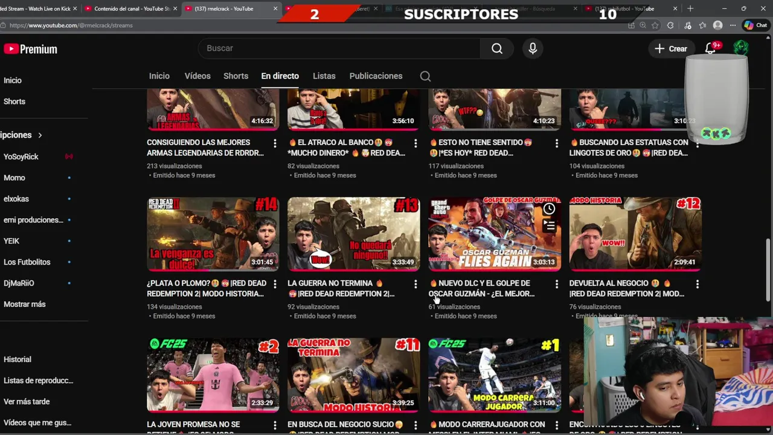Open options for Esto no tiene sentido video
This screenshot has height=435, width=773.
click(557, 143)
